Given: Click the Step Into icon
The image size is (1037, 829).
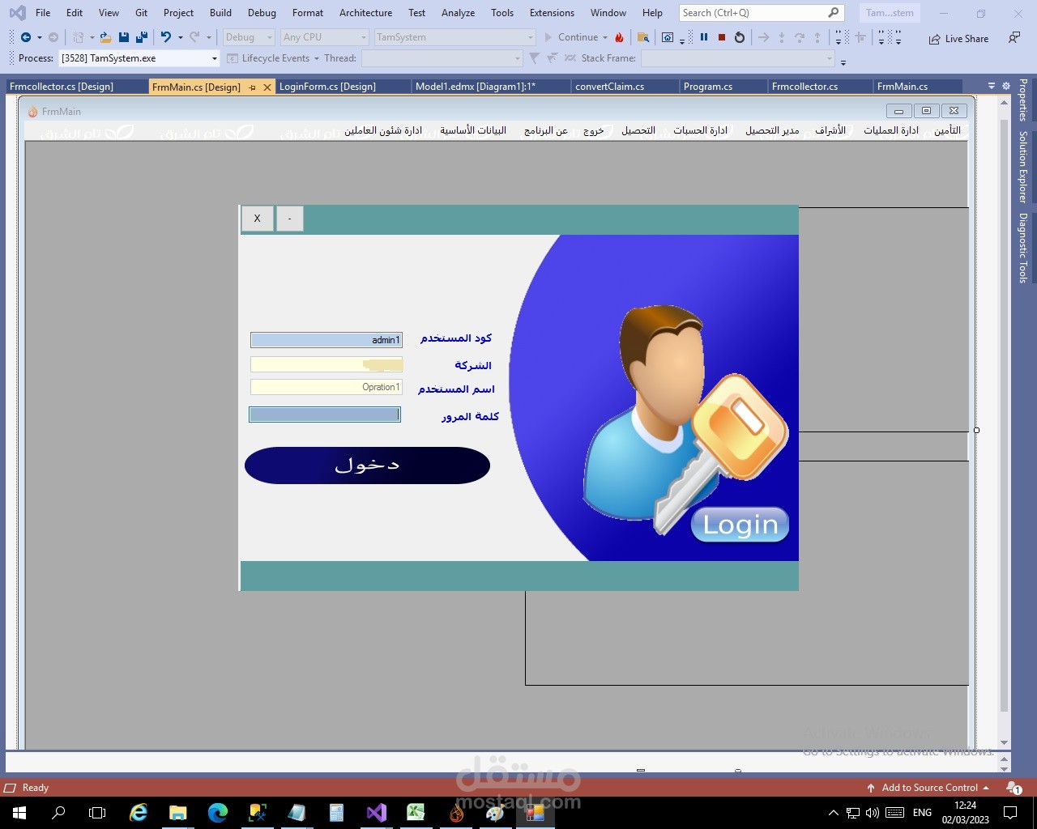Looking at the screenshot, I should pos(781,37).
